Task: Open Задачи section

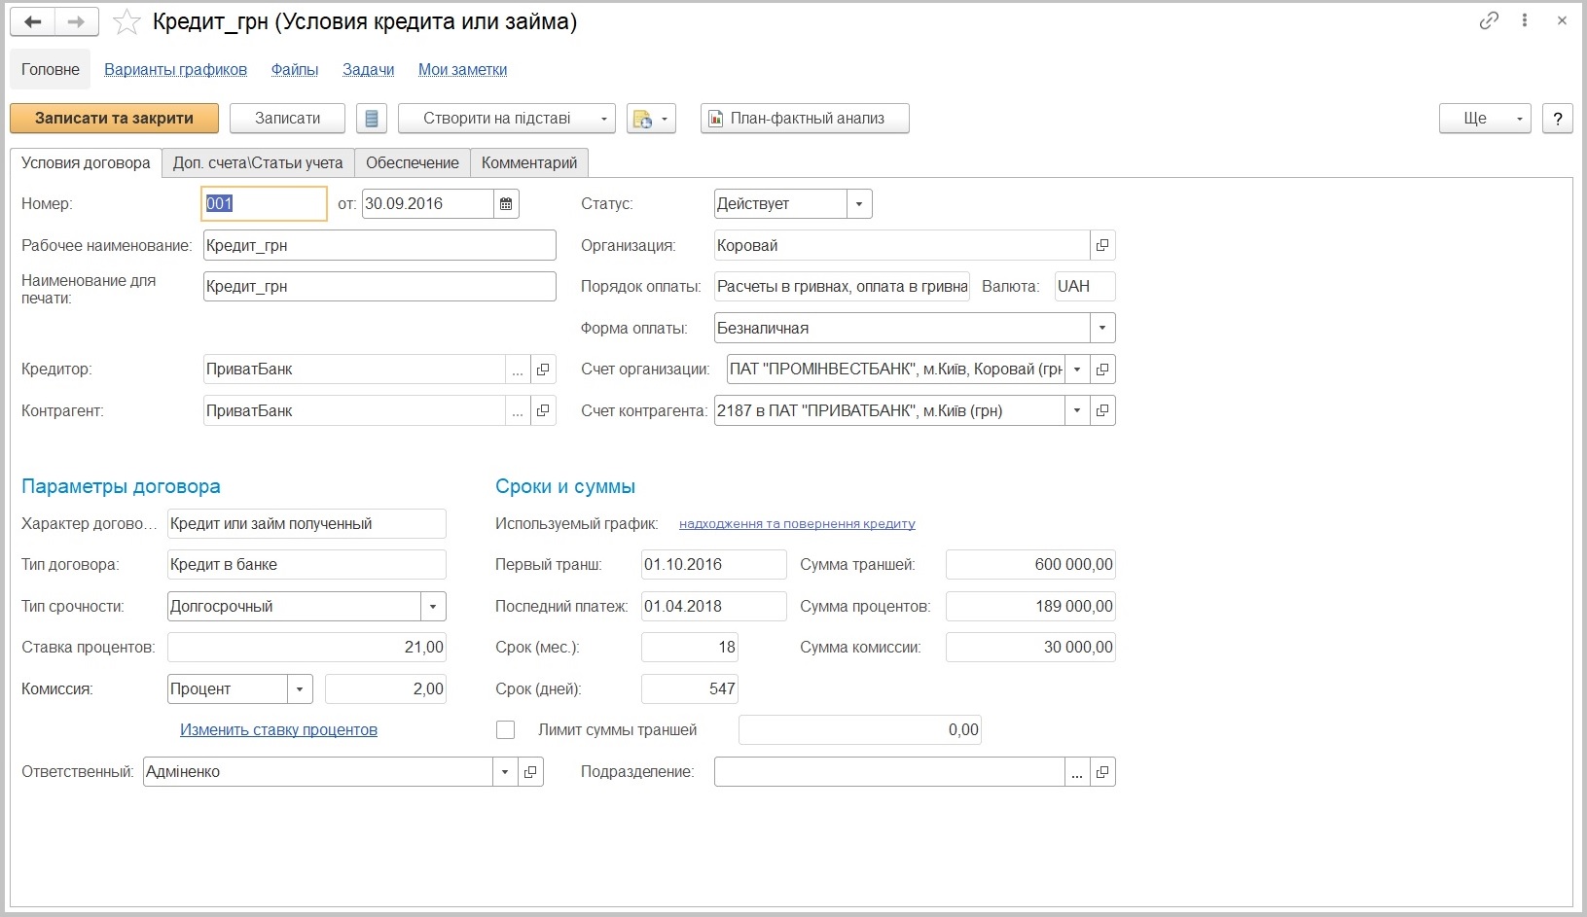Action: point(369,70)
